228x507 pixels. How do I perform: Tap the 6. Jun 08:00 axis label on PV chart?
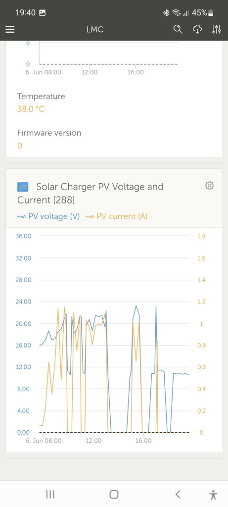tap(44, 441)
